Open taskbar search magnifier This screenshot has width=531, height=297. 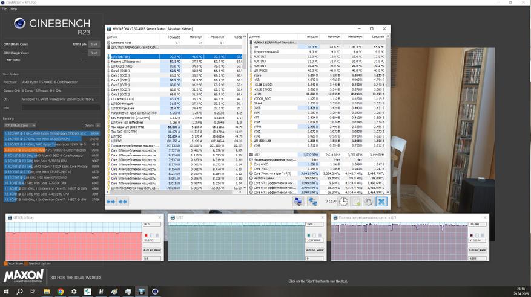19,291
